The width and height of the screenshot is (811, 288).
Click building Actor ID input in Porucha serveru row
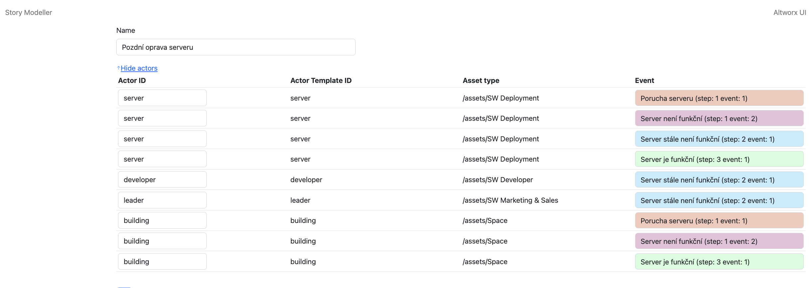162,221
